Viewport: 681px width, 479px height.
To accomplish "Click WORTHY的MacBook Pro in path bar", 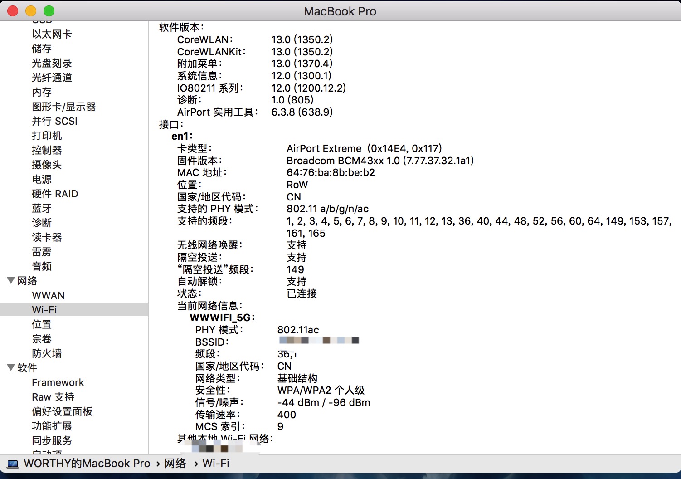I will pyautogui.click(x=87, y=464).
